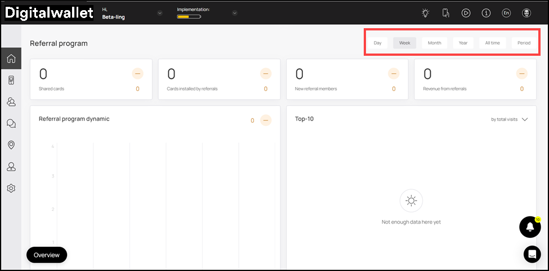Screen dimensions: 549x271
Task: Open the Home dashboard in sidebar
Action: click(x=11, y=59)
